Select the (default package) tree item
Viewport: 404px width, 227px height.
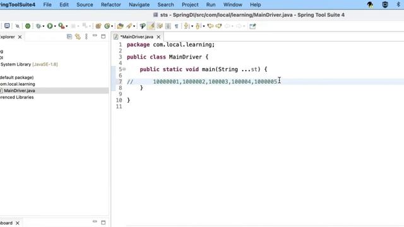[17, 78]
